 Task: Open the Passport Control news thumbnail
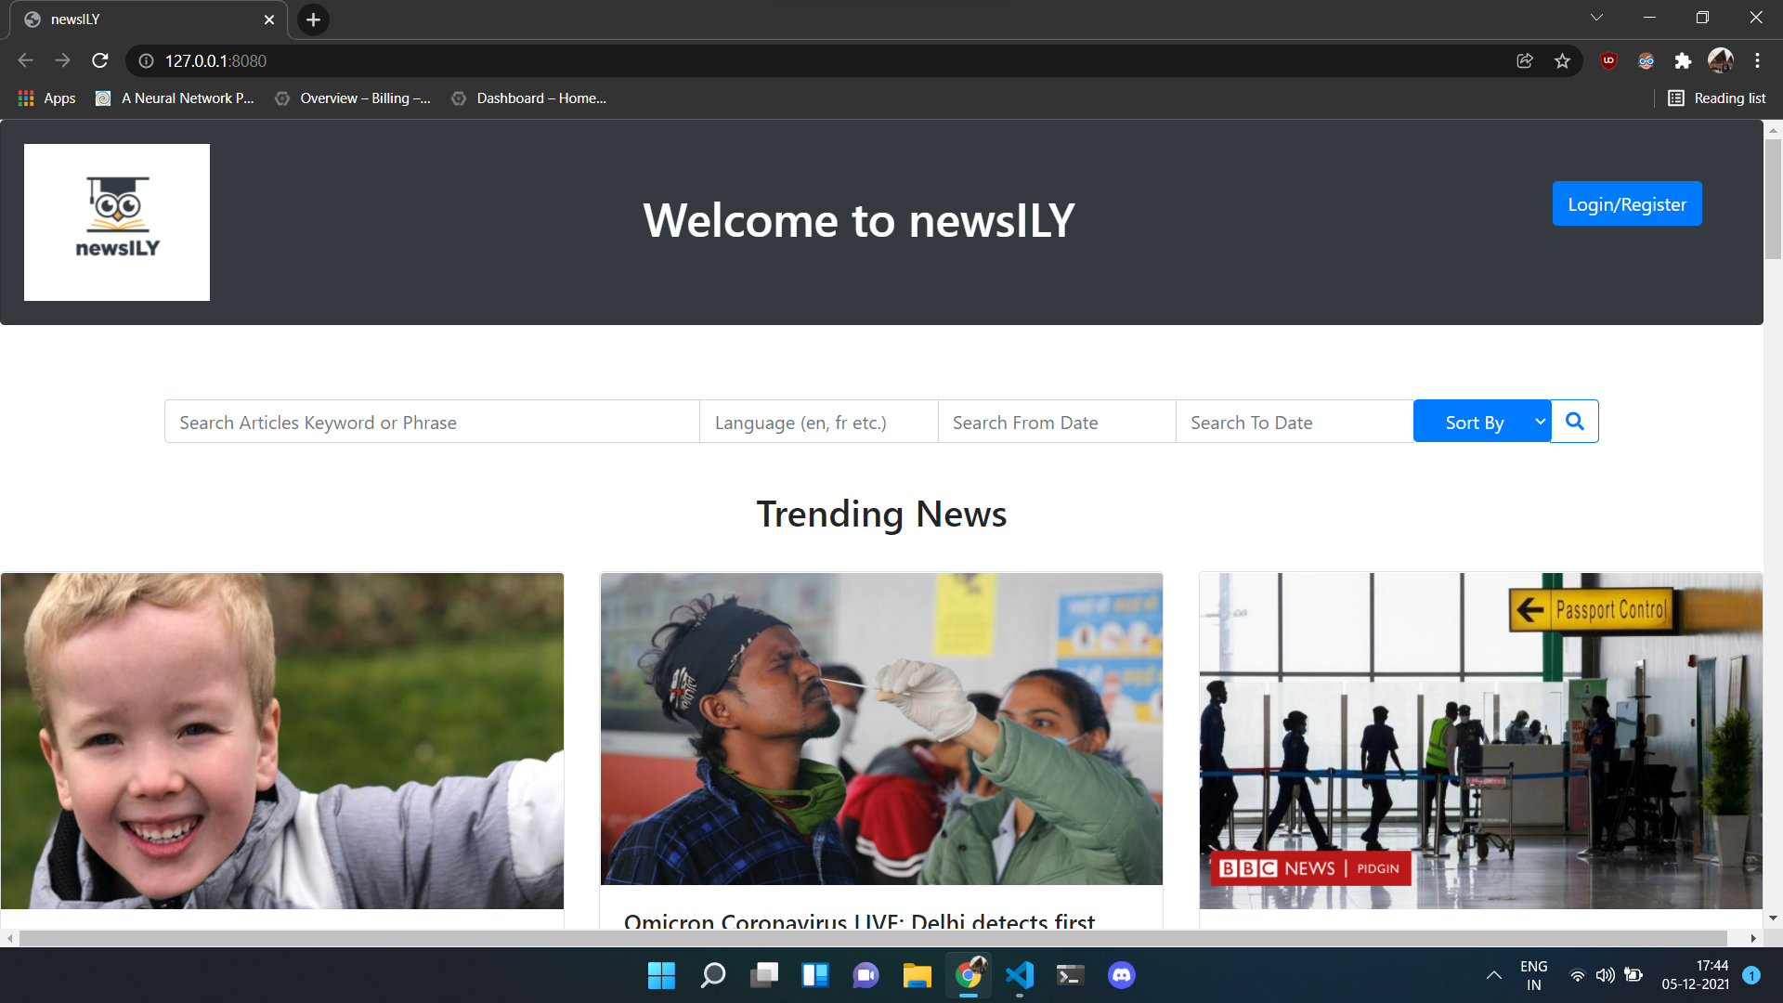point(1480,740)
